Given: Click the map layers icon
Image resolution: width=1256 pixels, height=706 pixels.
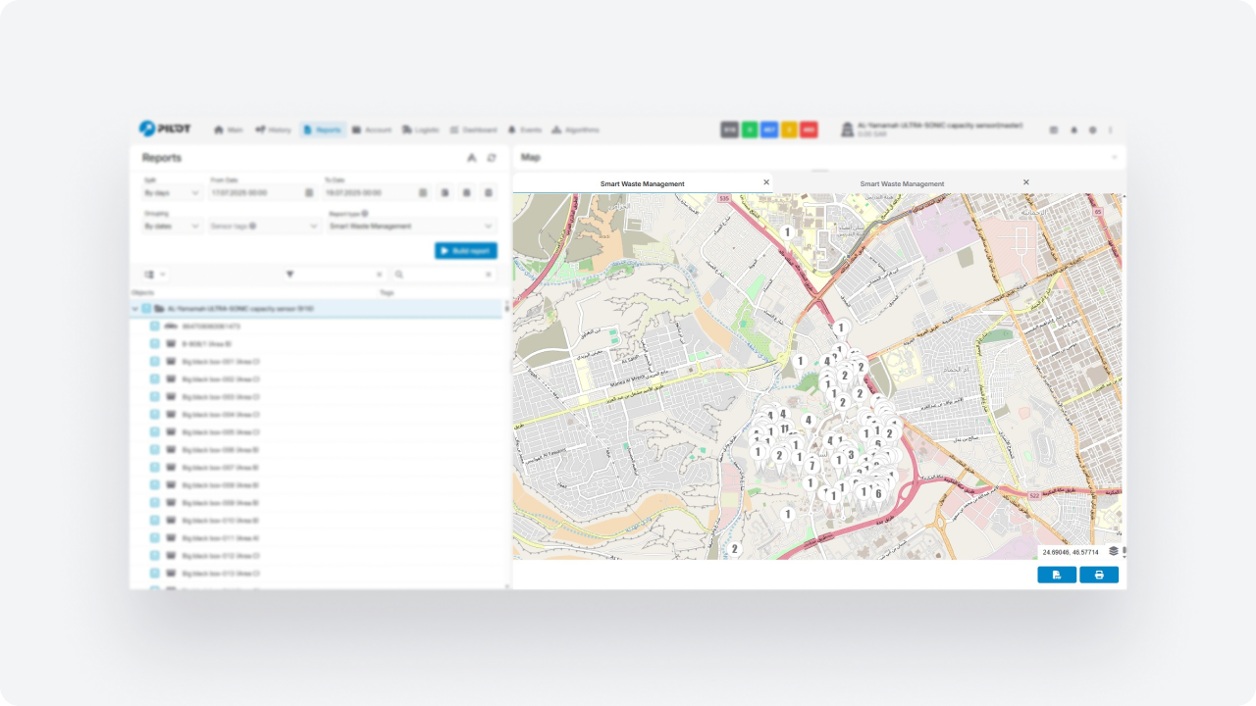Looking at the screenshot, I should [x=1113, y=551].
